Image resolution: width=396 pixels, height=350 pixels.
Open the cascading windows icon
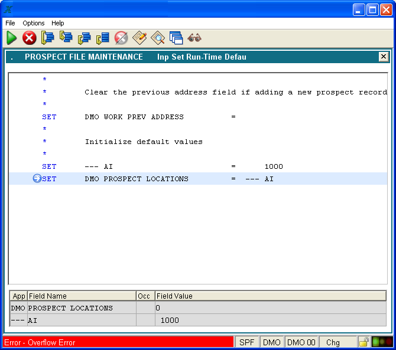click(x=176, y=38)
